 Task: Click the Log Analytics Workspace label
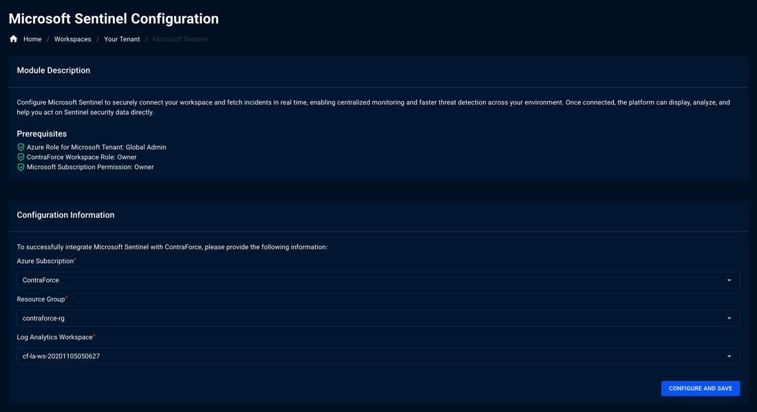click(x=54, y=337)
